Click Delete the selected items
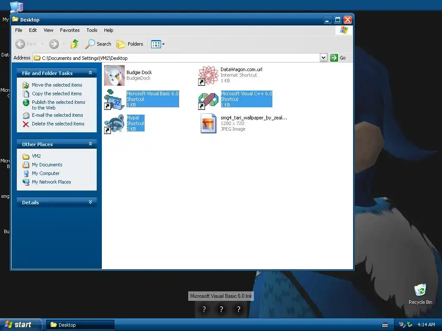 pos(58,124)
